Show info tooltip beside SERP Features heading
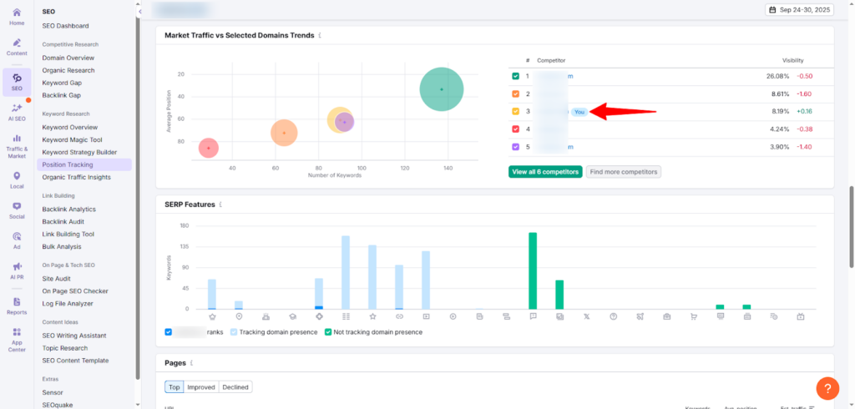Image resolution: width=855 pixels, height=409 pixels. point(220,204)
